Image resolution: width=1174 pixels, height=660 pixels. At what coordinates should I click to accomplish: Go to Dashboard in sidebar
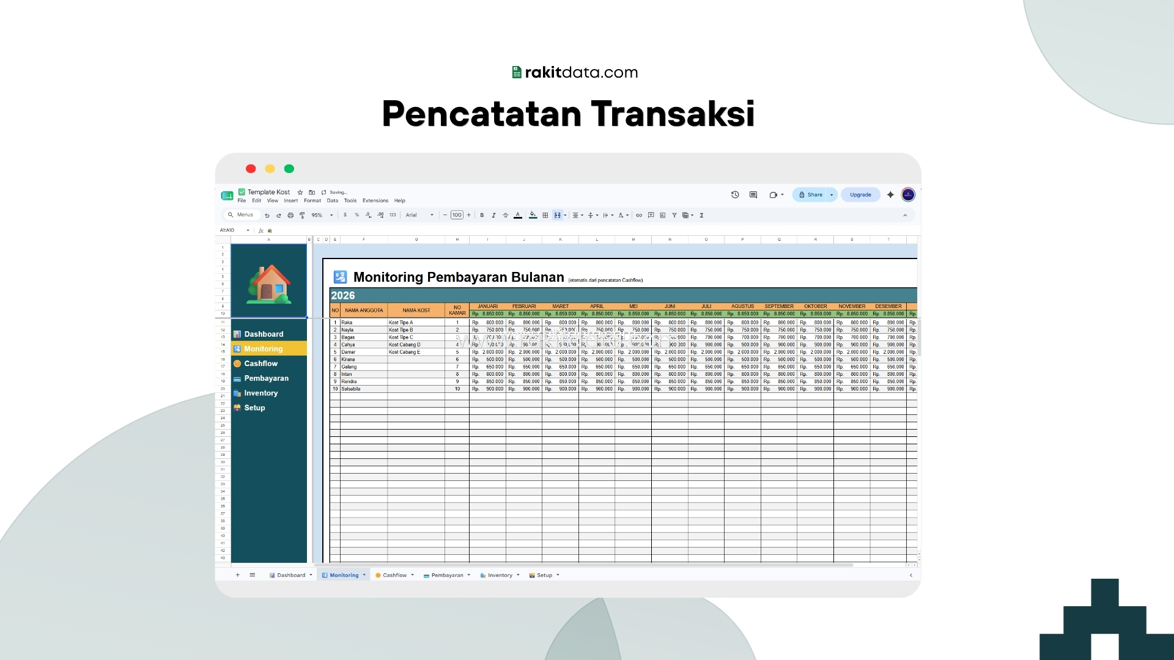264,334
